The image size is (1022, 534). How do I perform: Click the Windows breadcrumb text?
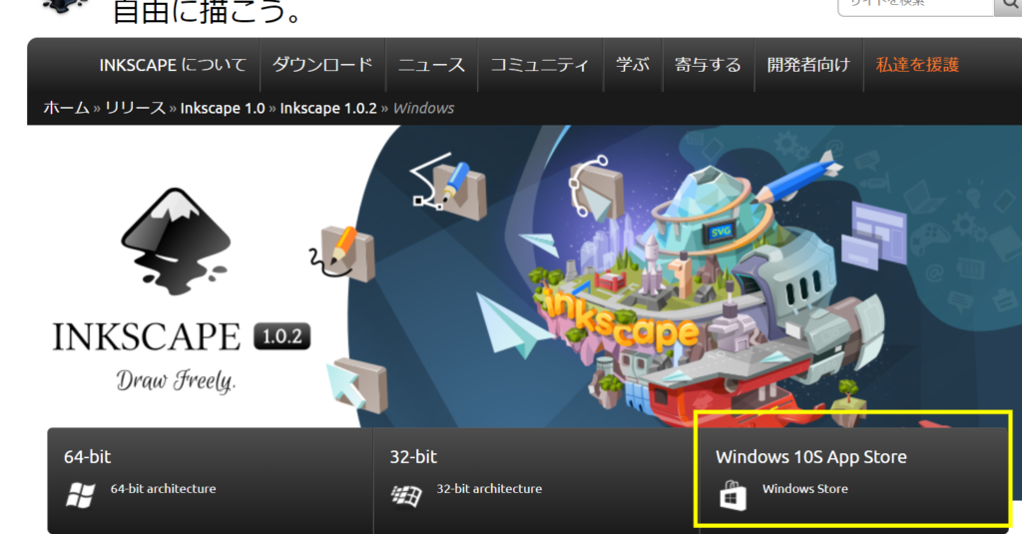point(423,108)
